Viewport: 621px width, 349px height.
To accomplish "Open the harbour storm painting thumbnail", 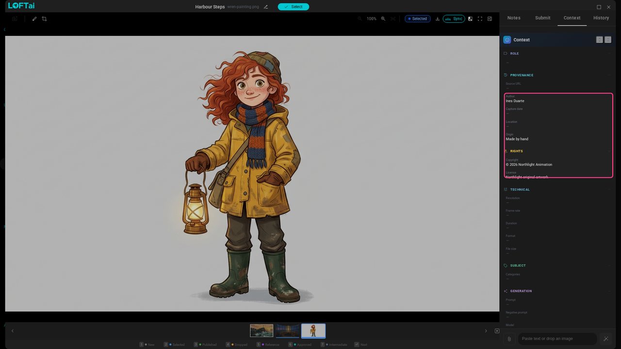I will (261, 331).
